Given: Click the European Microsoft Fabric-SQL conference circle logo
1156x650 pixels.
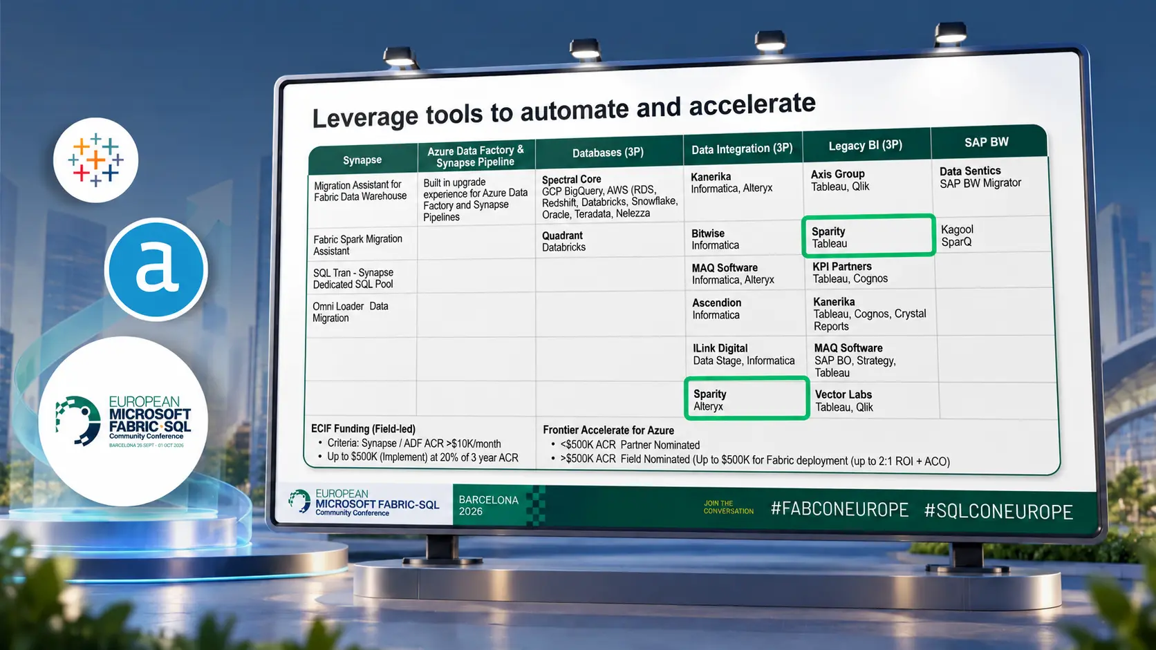Looking at the screenshot, I should [123, 421].
